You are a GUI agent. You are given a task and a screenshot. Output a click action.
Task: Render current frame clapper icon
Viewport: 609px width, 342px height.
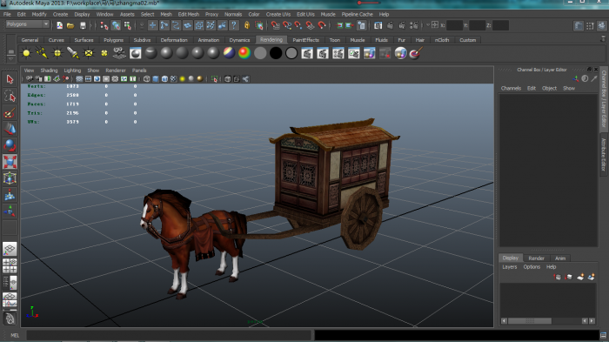coord(390,25)
